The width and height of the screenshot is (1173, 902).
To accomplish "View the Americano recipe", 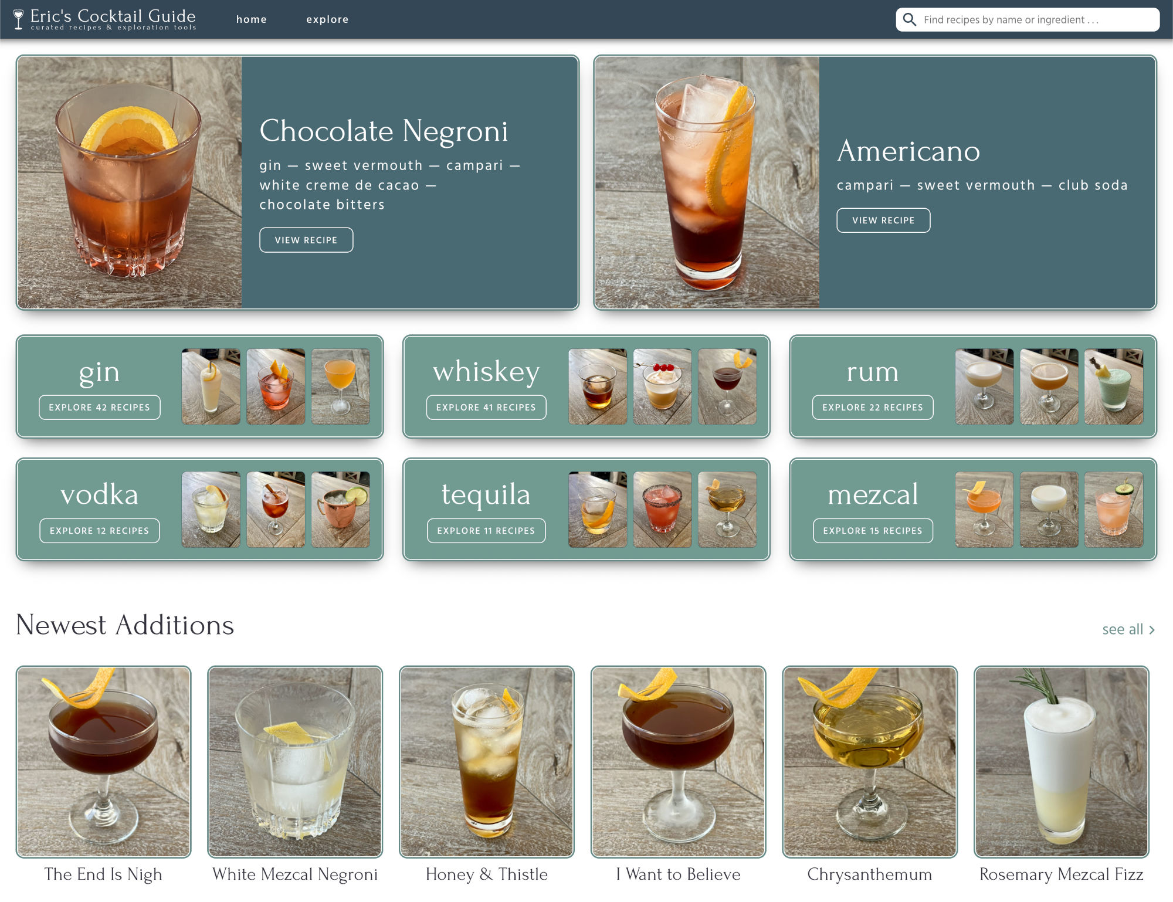I will coord(883,220).
